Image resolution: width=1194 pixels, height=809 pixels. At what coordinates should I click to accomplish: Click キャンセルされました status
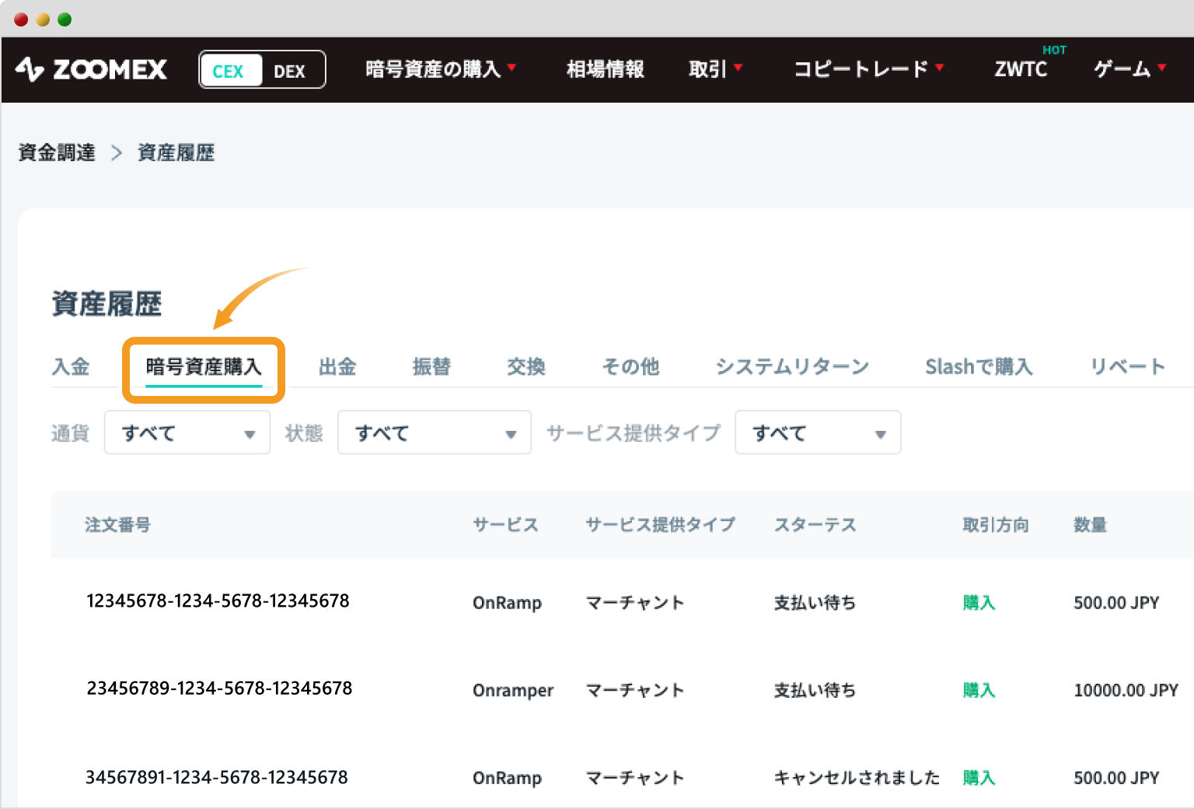857,777
